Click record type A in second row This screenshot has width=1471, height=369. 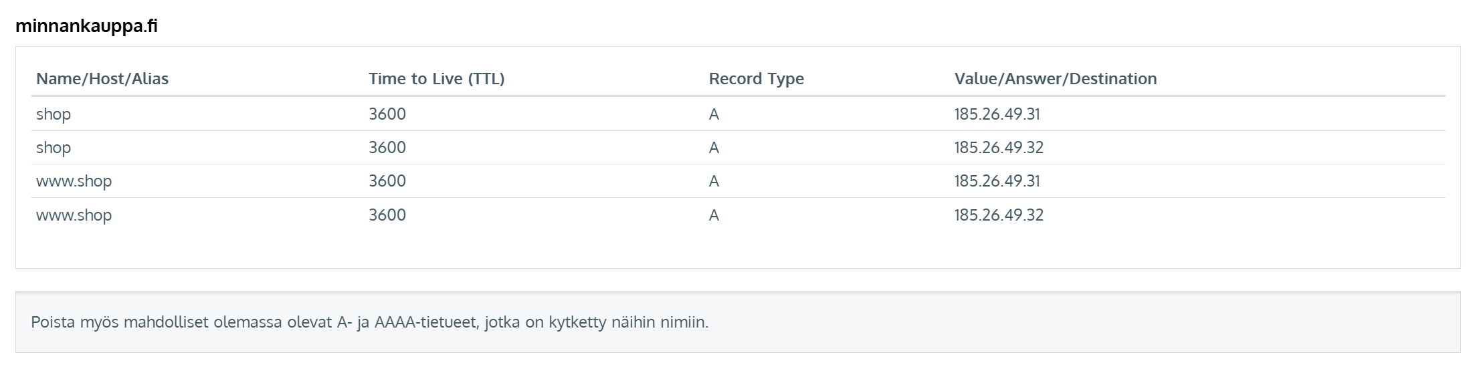click(714, 148)
